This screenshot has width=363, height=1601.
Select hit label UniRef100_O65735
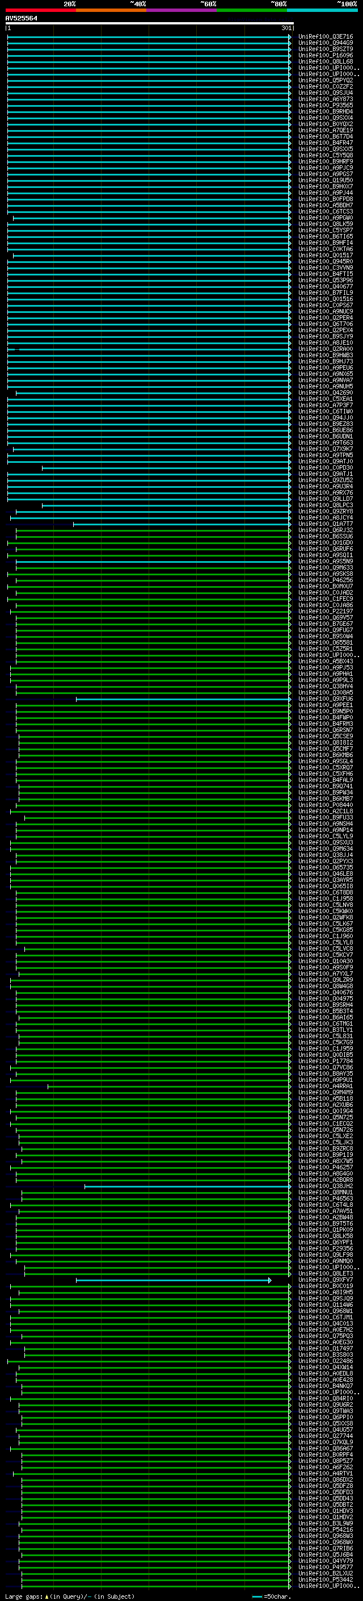pos(326,868)
